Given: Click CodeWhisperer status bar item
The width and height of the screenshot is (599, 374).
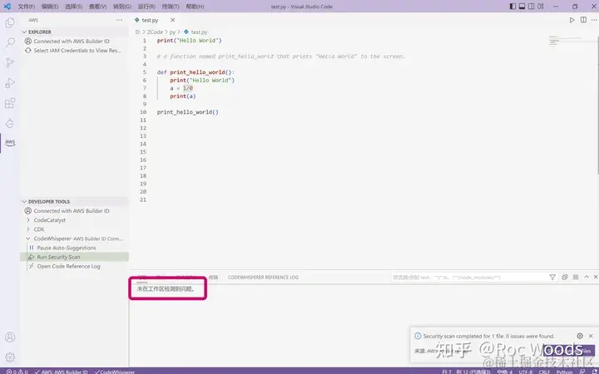Looking at the screenshot, I should [115, 372].
